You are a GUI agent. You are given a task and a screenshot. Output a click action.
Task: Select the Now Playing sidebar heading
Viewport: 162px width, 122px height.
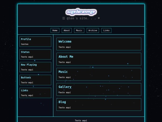[x=29, y=65]
